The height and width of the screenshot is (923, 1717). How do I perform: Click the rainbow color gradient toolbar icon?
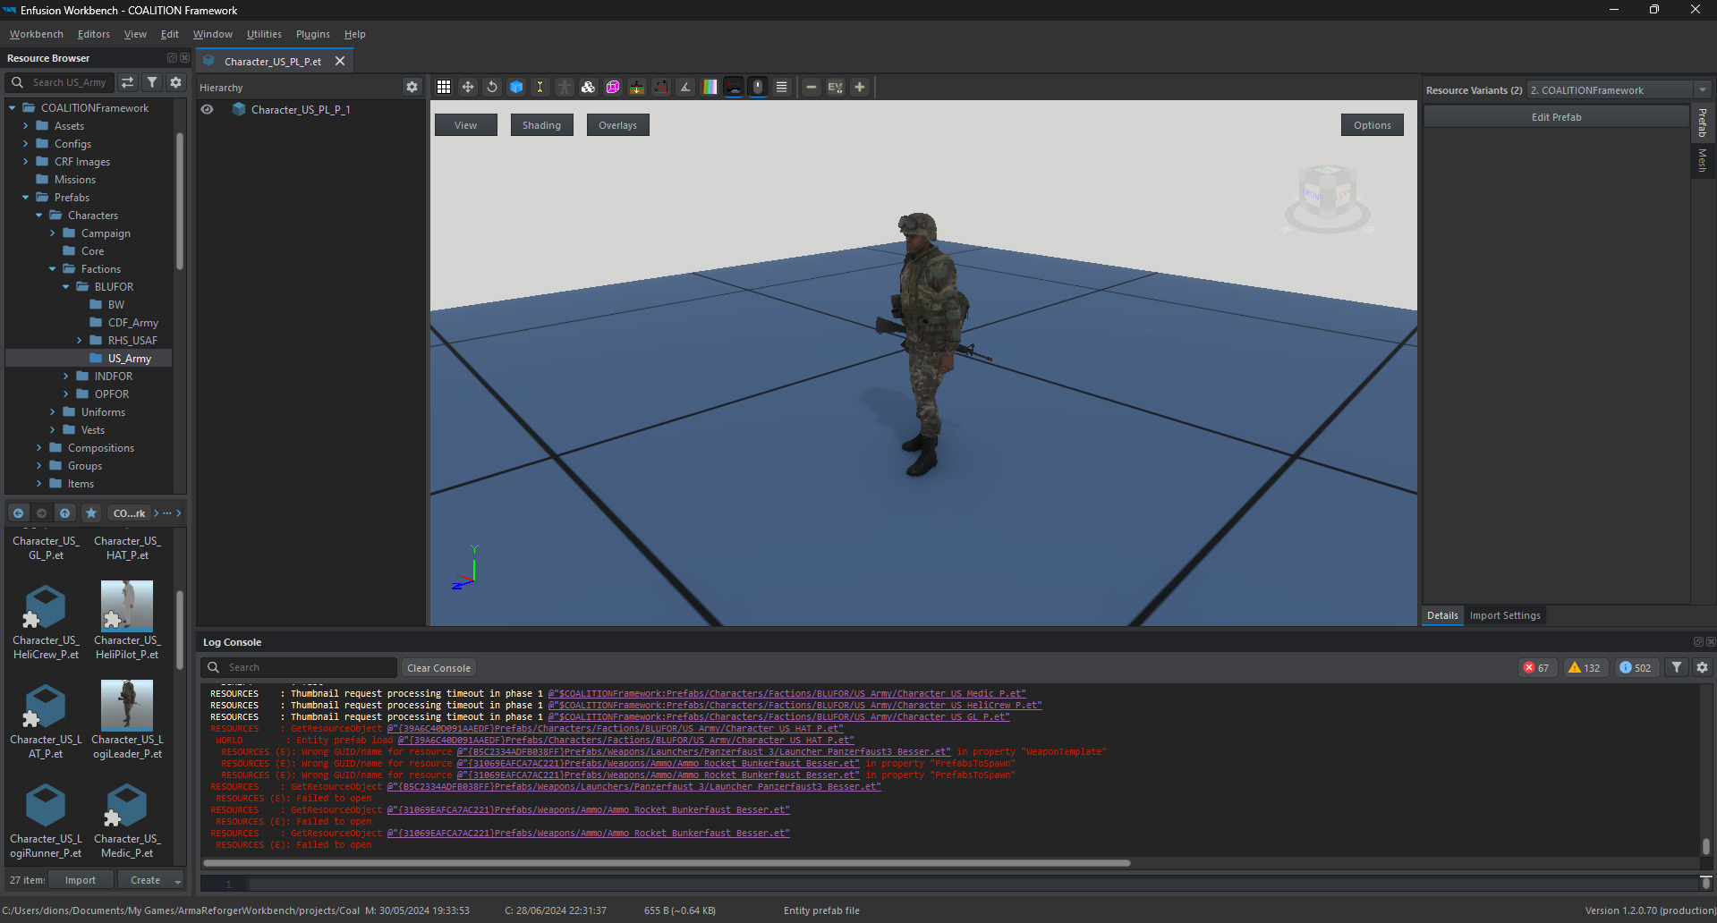click(x=710, y=87)
